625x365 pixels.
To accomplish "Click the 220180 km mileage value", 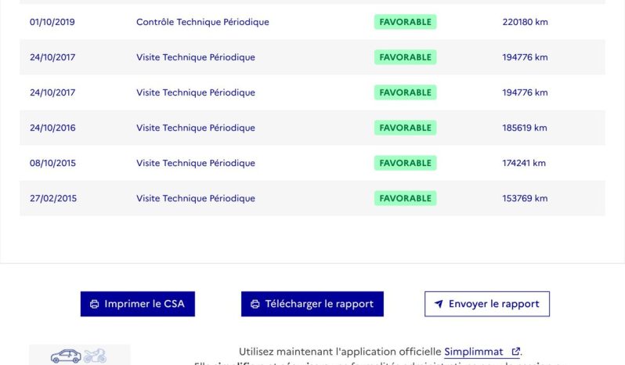I will (525, 22).
